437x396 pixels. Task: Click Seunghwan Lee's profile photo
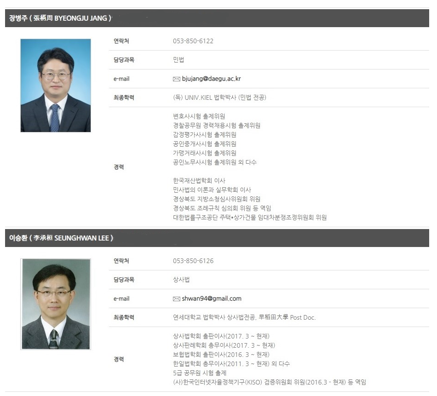(x=56, y=304)
